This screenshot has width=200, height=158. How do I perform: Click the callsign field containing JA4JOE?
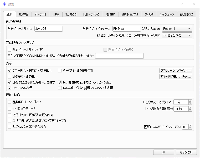pyautogui.click(x=48, y=29)
